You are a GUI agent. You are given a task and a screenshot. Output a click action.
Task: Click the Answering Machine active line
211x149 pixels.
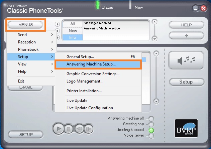[x=102, y=28]
